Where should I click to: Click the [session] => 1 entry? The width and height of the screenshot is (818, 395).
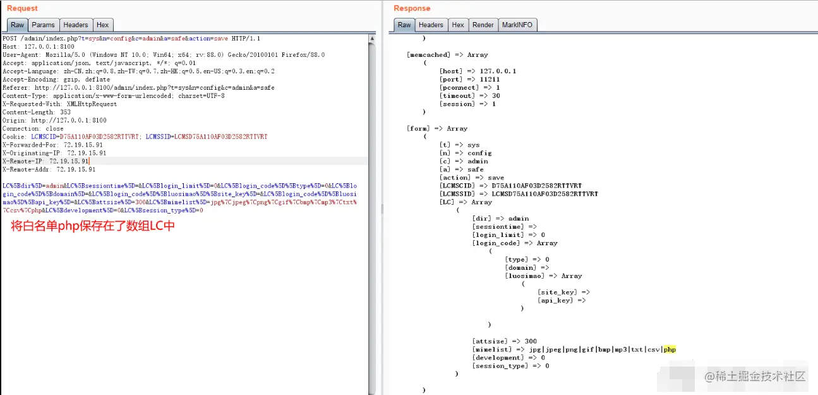467,104
